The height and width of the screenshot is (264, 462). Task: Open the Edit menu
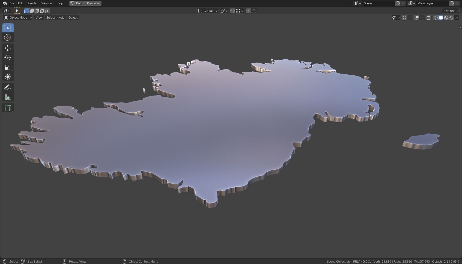21,3
